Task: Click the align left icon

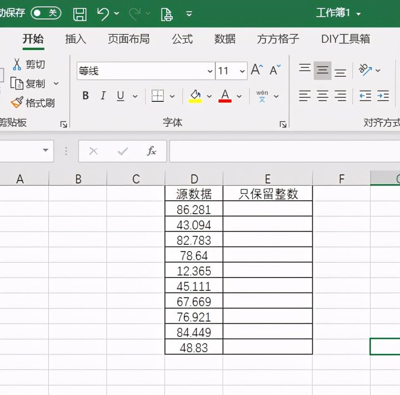Action: [305, 96]
